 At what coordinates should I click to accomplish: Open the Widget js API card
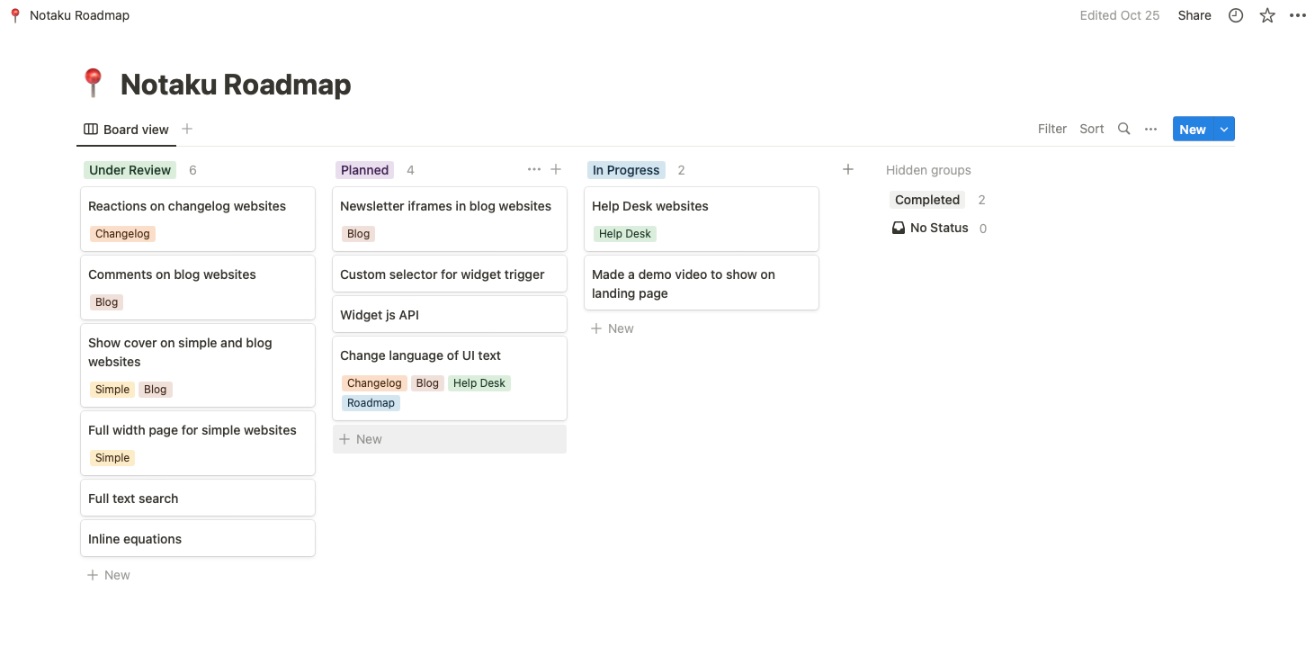coord(449,314)
